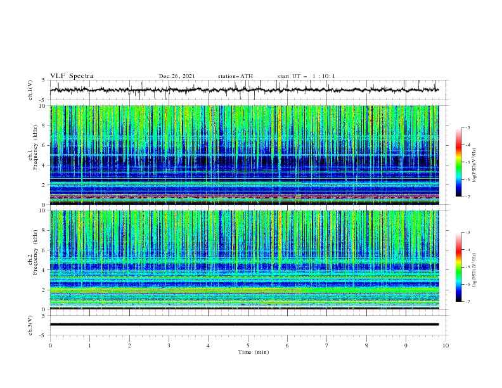The height and width of the screenshot is (388, 502).
Task: Click time axis tick label '7'
Action: pyautogui.click(x=327, y=346)
